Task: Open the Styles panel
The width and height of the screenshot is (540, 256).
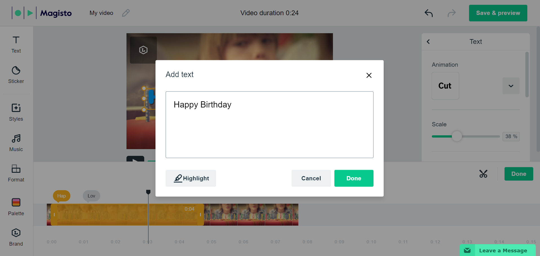Action: point(16,113)
